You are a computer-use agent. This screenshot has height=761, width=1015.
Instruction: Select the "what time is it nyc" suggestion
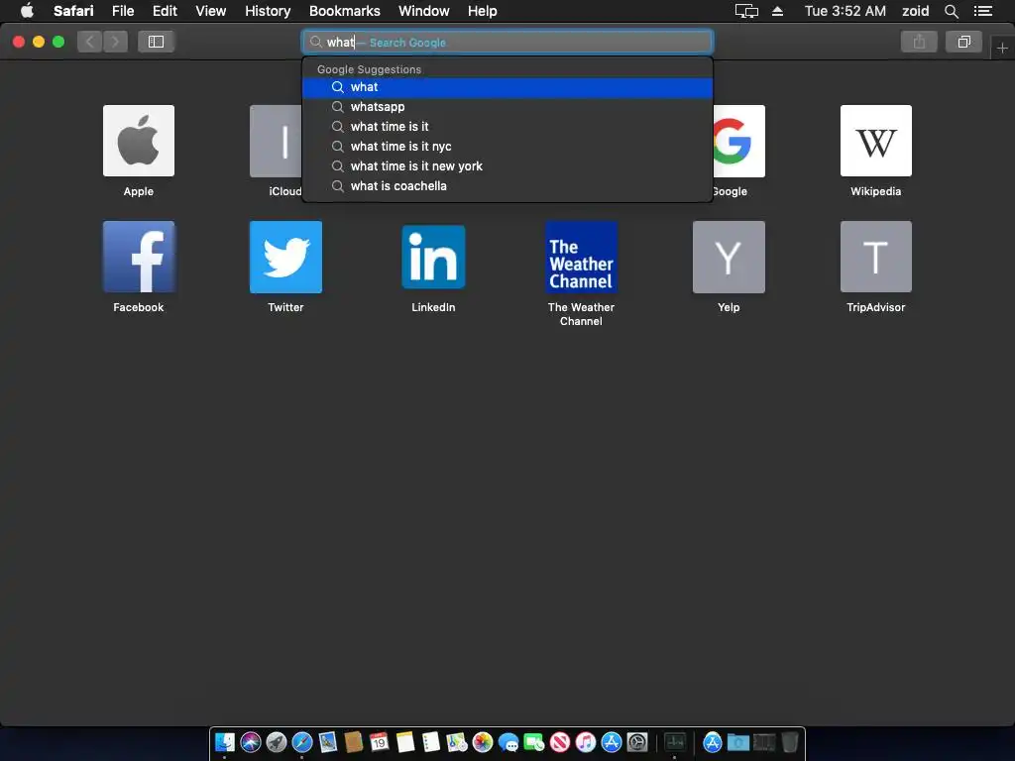tap(507, 147)
